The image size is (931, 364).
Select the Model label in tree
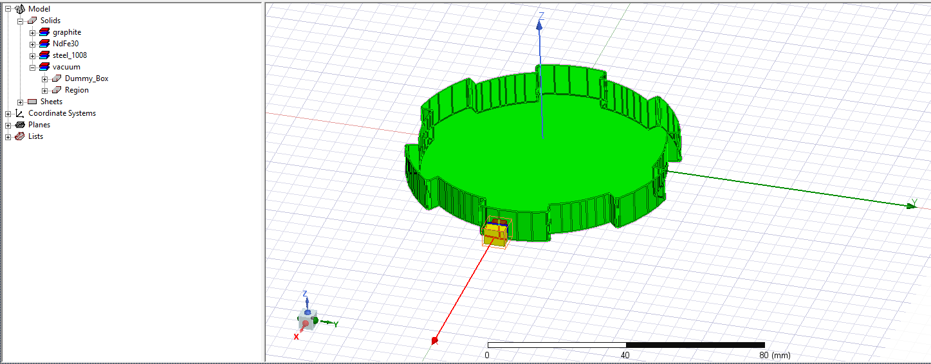(x=39, y=9)
